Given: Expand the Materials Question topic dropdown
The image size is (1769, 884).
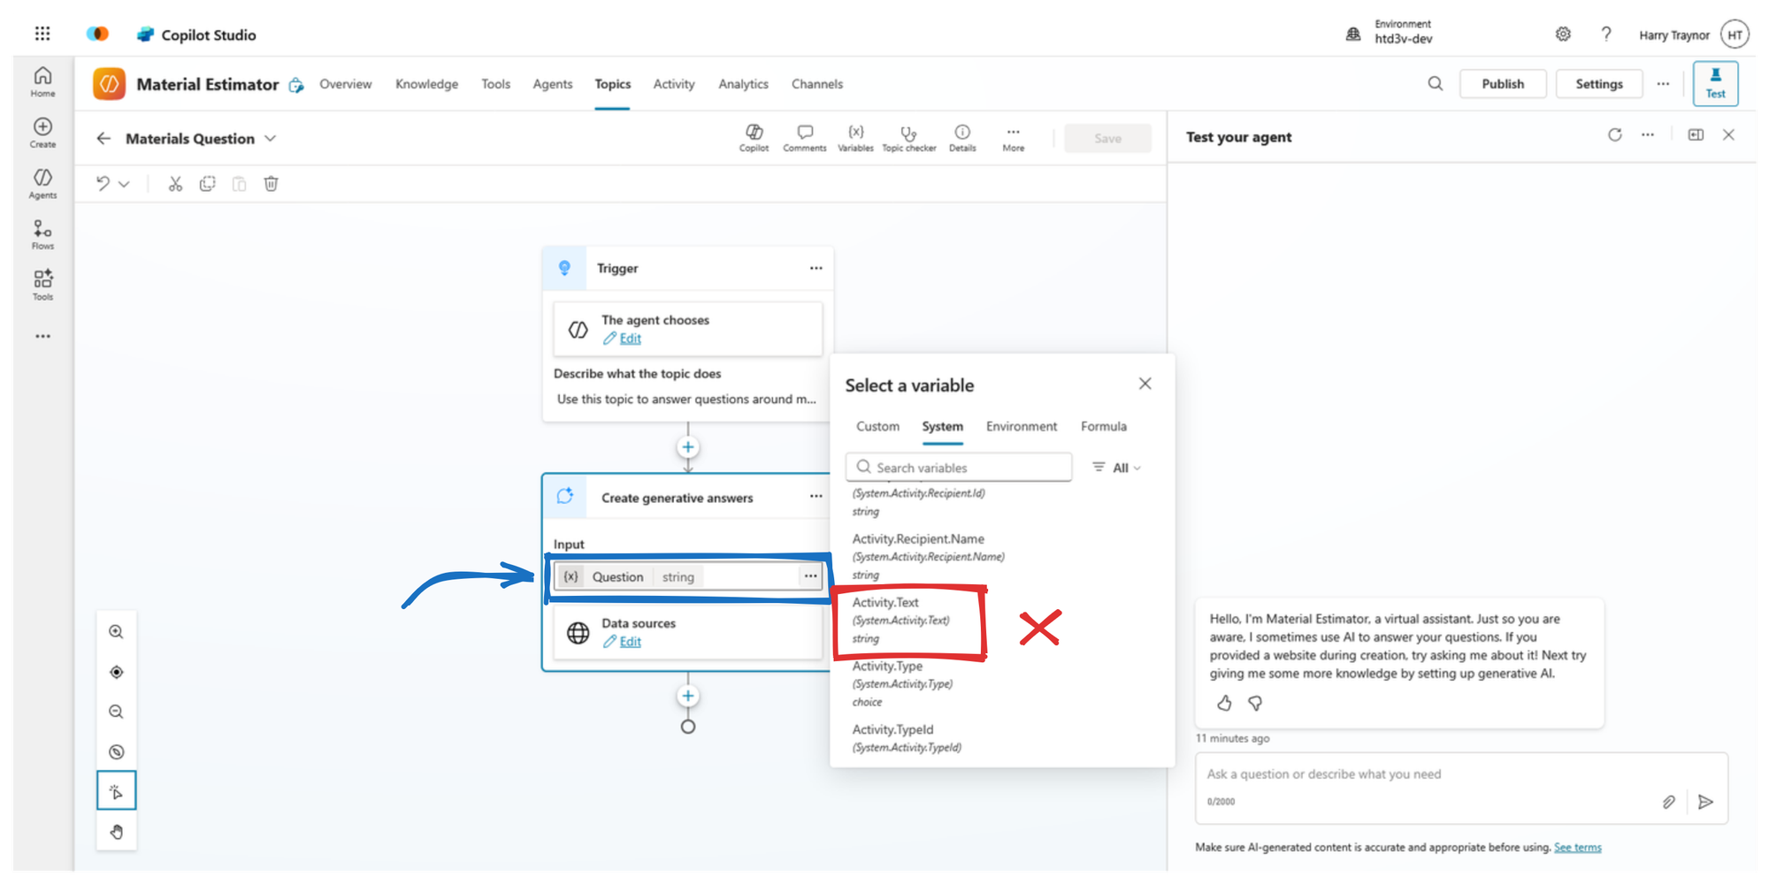Looking at the screenshot, I should pos(271,139).
